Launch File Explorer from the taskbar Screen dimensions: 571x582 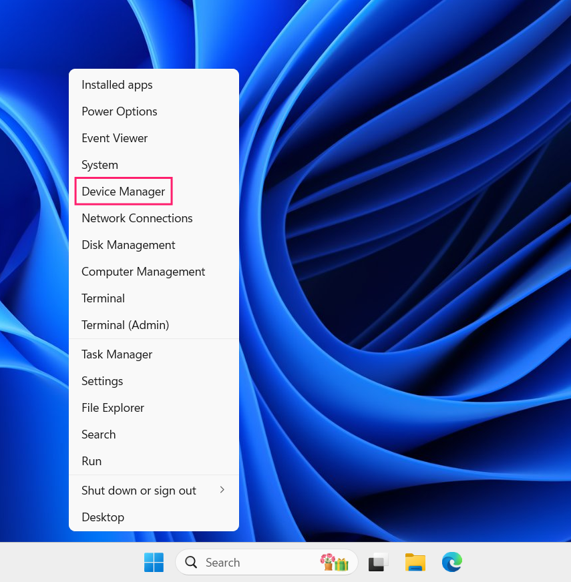415,562
